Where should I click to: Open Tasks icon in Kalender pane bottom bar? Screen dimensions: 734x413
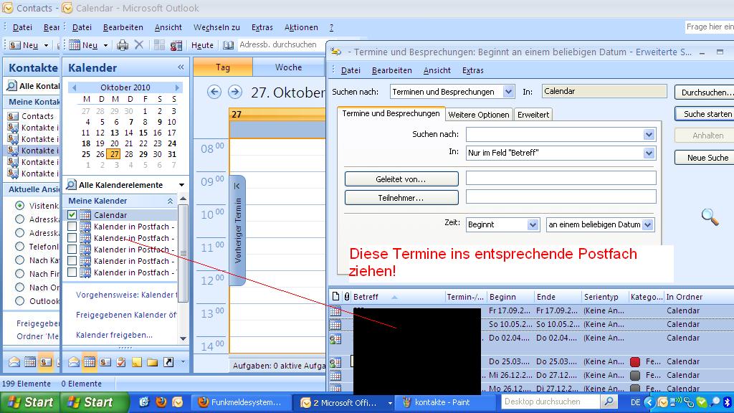(x=120, y=362)
